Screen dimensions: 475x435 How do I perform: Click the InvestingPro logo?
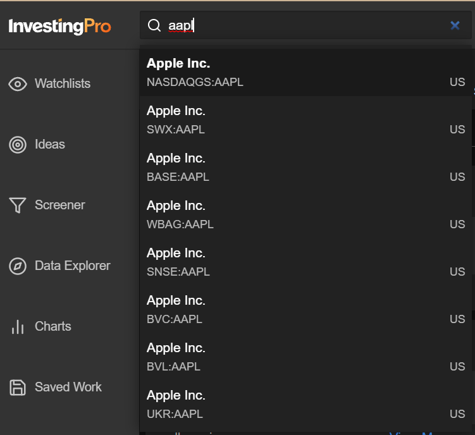59,26
